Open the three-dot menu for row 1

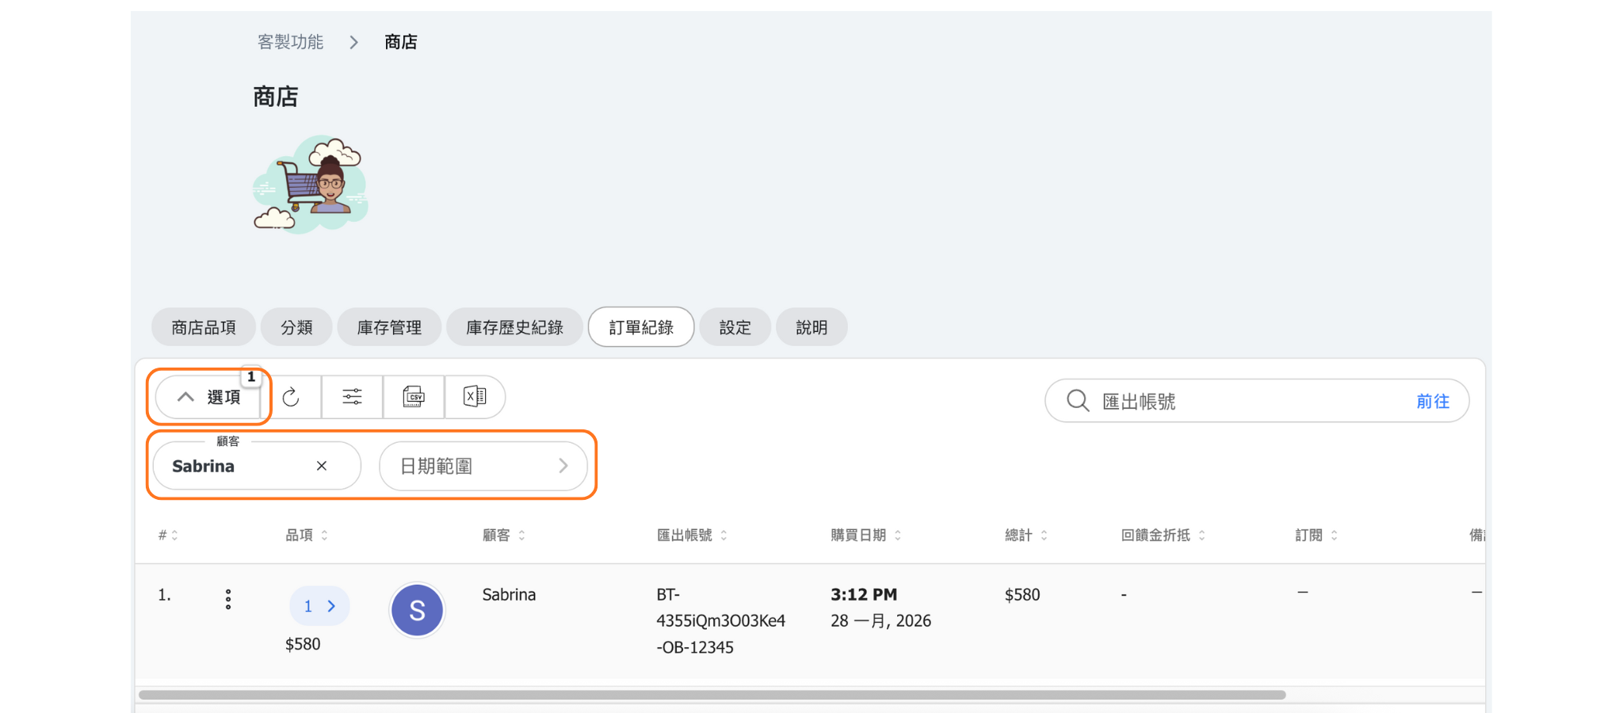228,600
